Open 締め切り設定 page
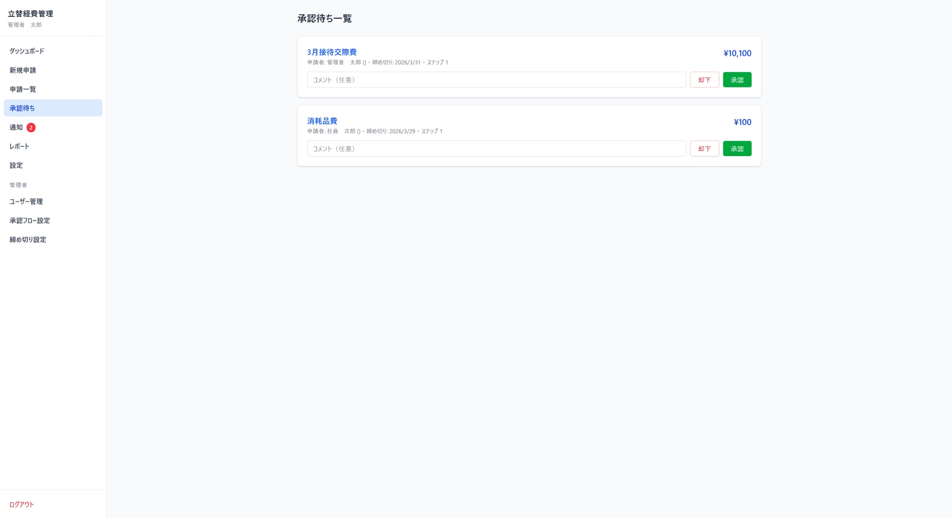This screenshot has width=952, height=518. click(x=28, y=240)
